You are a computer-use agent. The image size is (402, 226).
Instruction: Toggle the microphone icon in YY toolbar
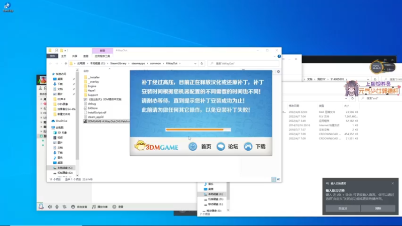tap(57, 207)
